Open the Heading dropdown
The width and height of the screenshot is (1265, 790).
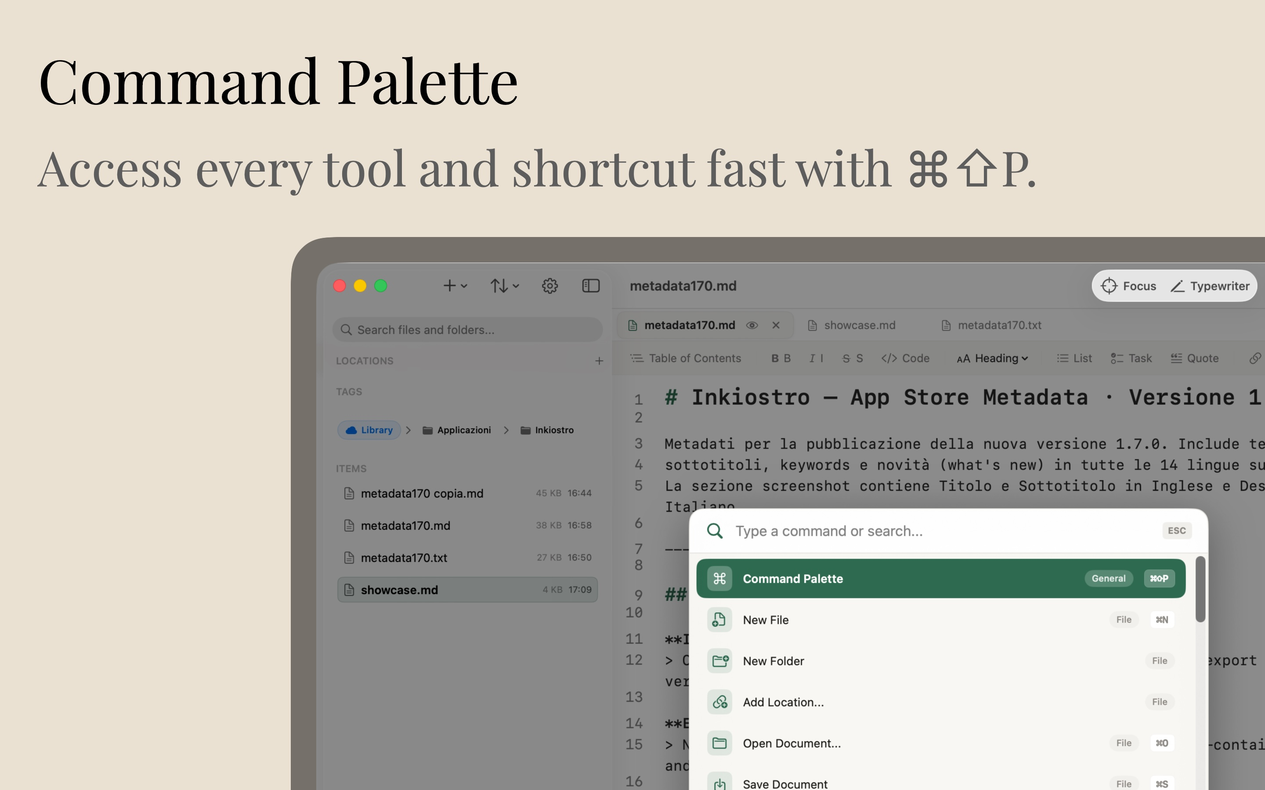(x=992, y=358)
